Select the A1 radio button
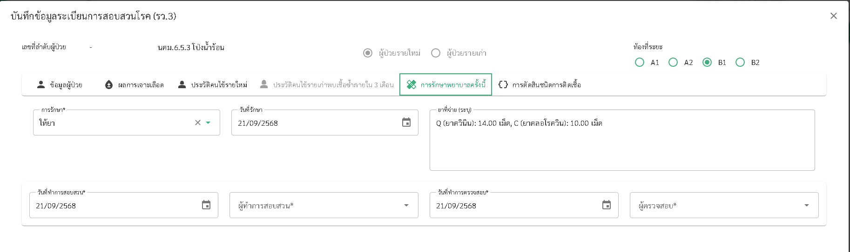Screen dimensions: 850x252 click(x=640, y=62)
